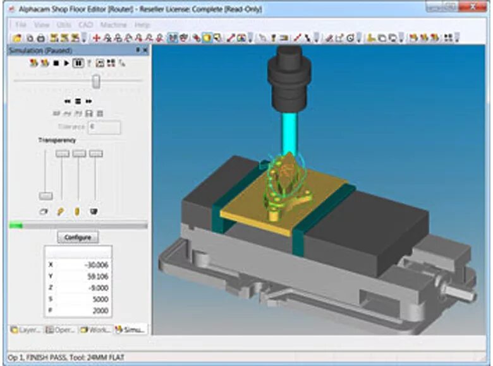
Task: Click the printer icon in the toolbar
Action: pos(41,38)
